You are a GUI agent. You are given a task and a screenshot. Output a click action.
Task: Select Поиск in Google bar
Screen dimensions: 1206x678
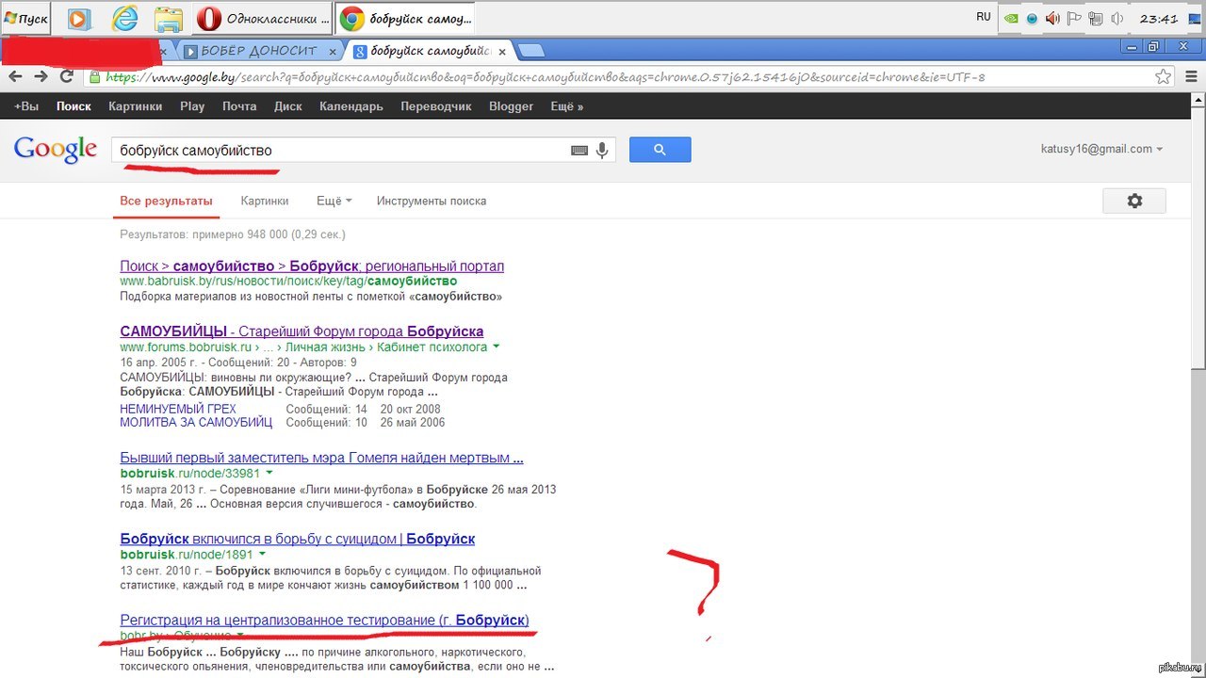tap(73, 106)
